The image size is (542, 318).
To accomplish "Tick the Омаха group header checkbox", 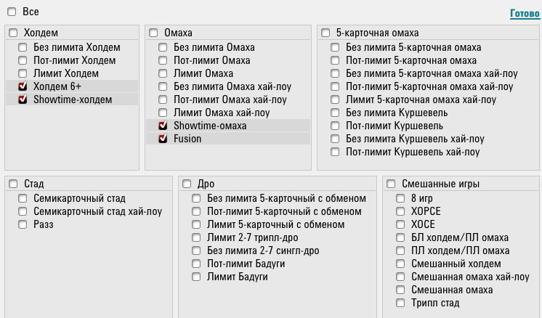I will (x=153, y=33).
